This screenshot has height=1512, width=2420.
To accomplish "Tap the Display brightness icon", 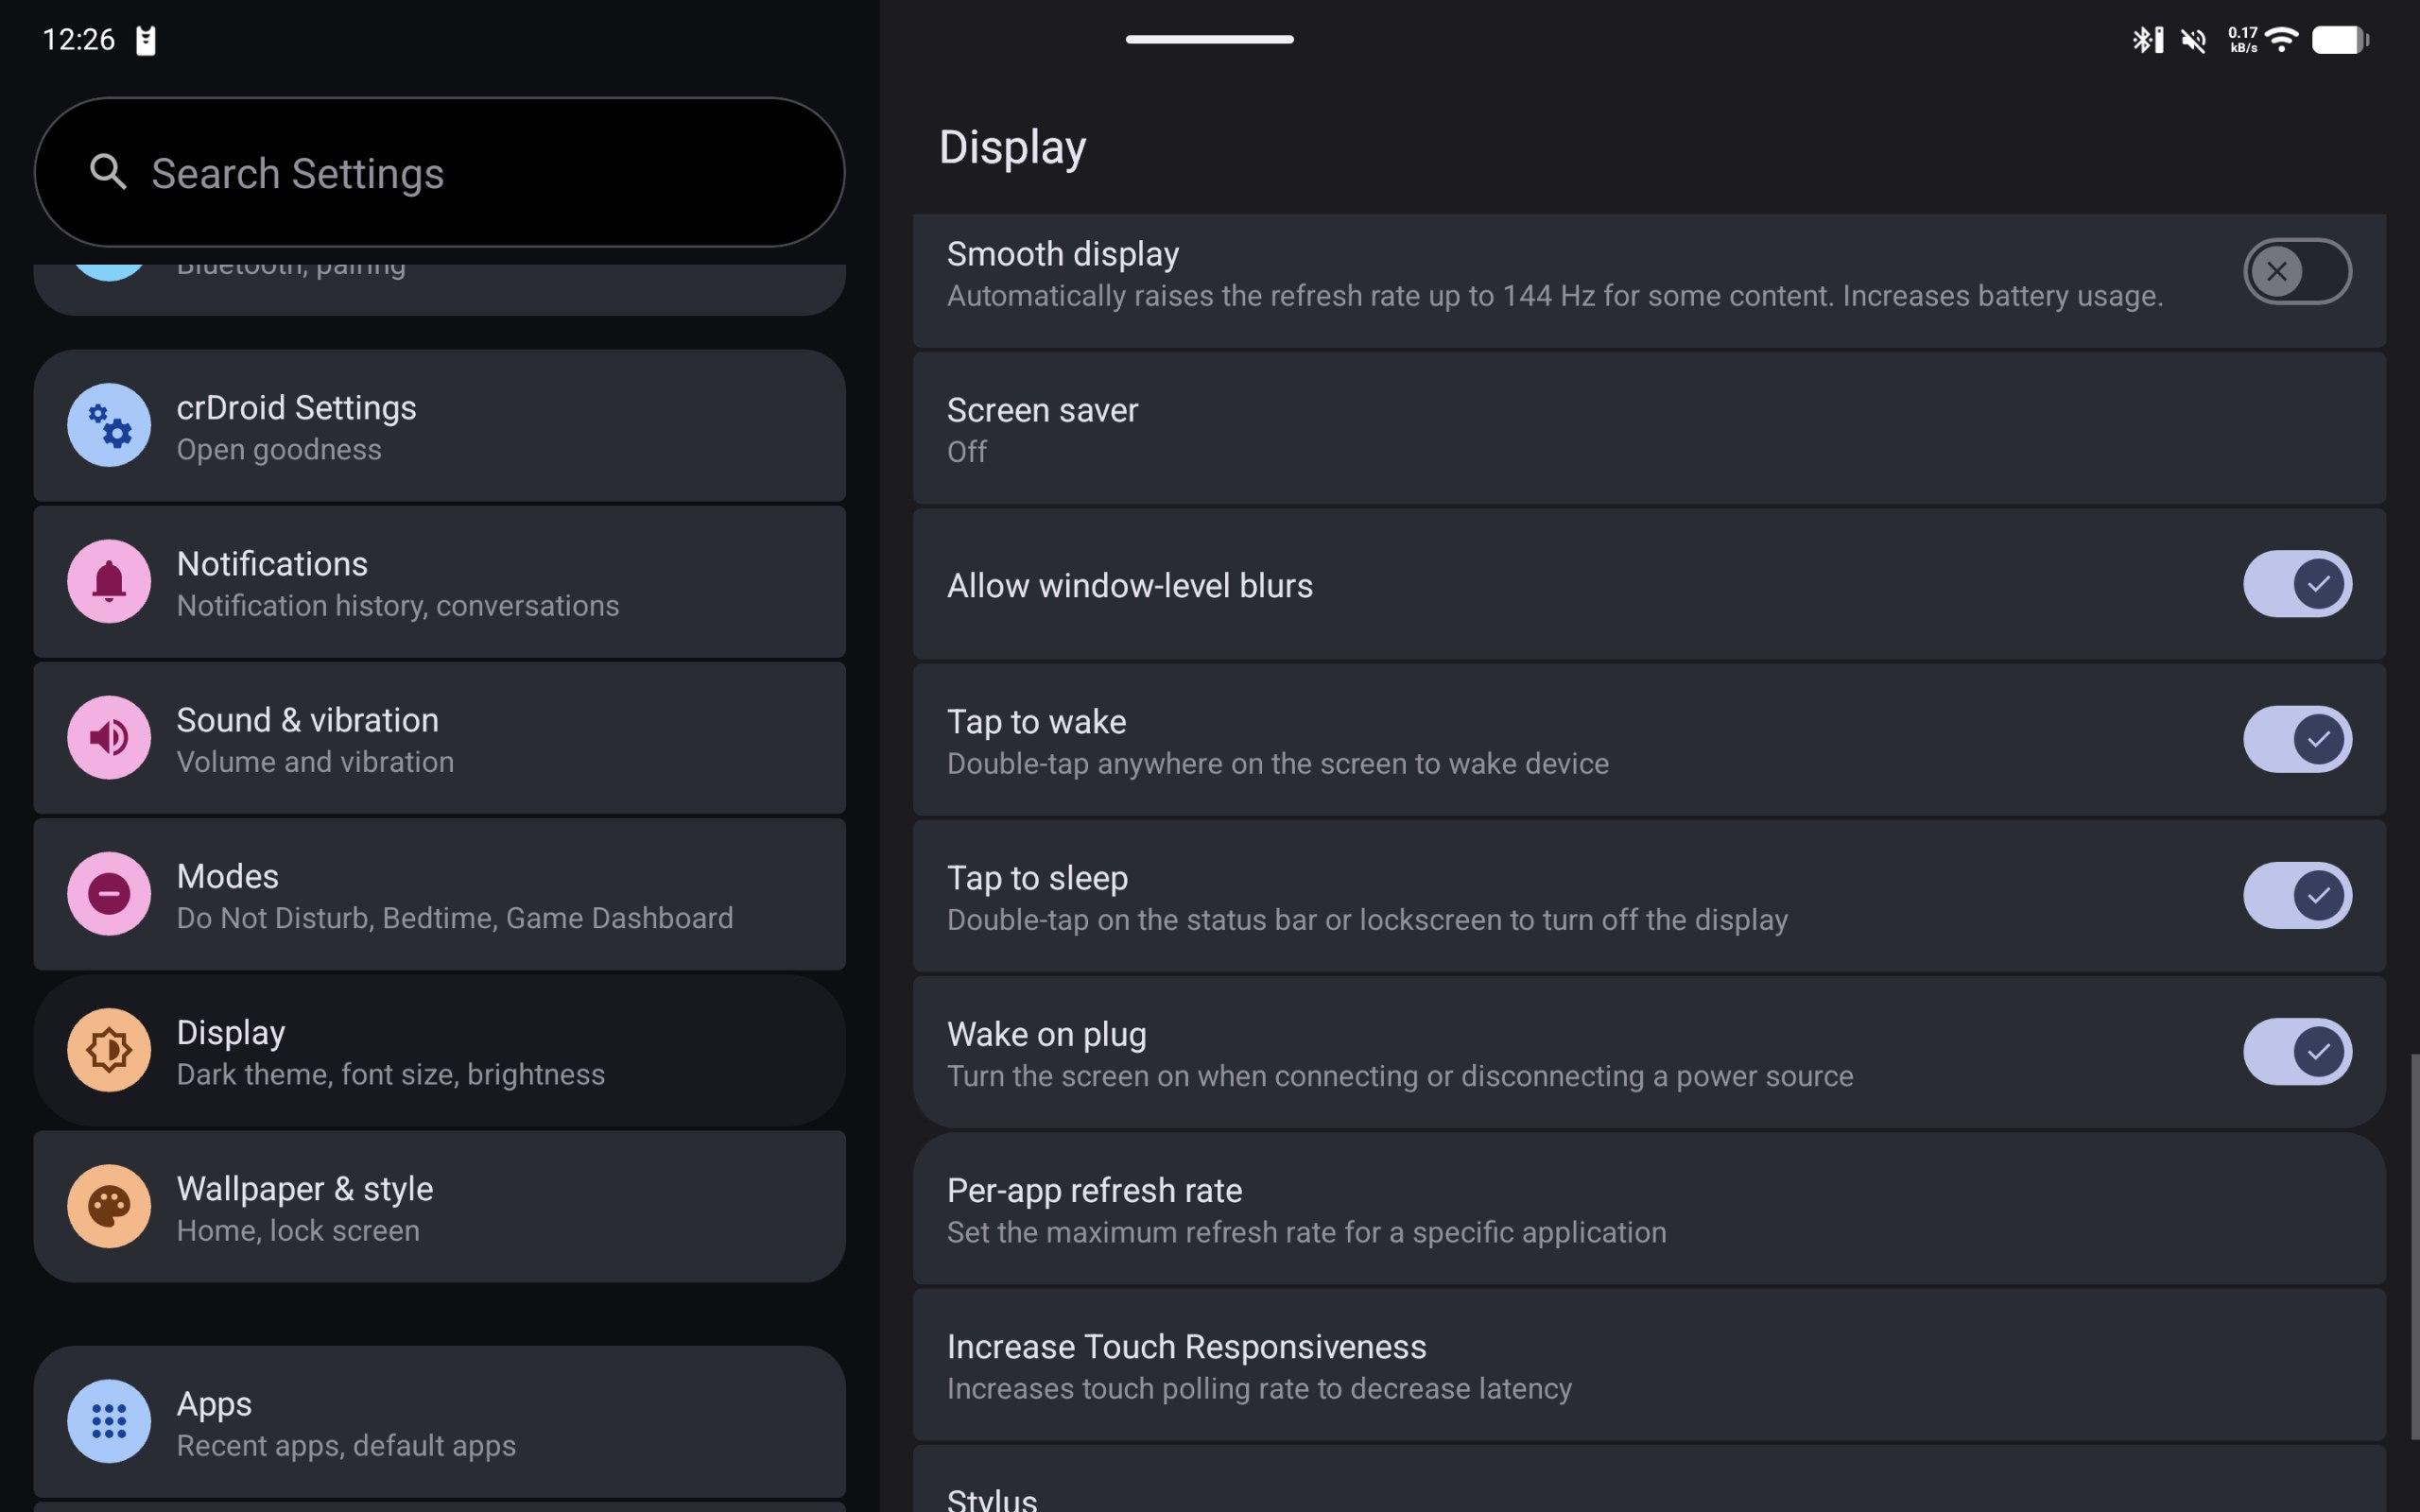I will pyautogui.click(x=109, y=1050).
